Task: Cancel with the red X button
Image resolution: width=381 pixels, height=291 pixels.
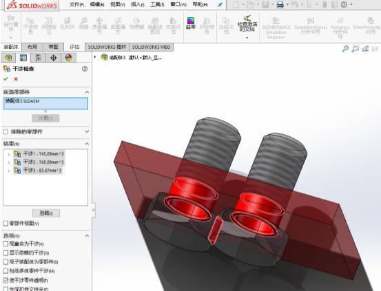Action: [x=16, y=79]
